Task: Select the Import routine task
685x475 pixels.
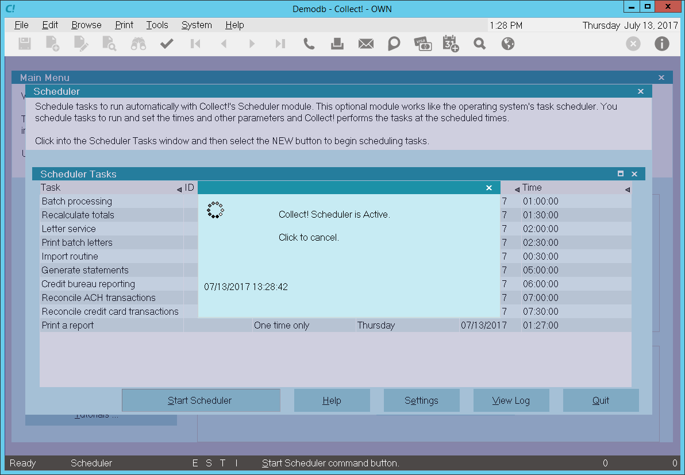Action: click(x=111, y=256)
